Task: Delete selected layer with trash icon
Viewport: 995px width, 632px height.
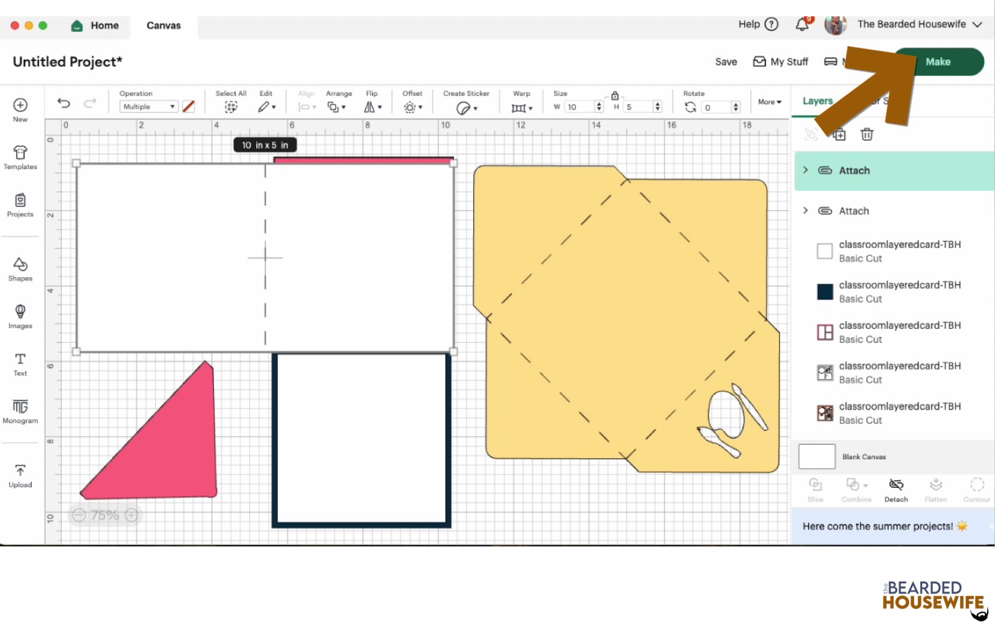Action: (x=866, y=134)
